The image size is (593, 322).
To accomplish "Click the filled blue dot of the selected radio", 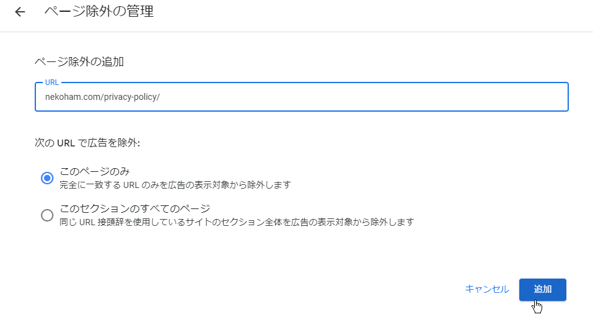I will coord(47,178).
